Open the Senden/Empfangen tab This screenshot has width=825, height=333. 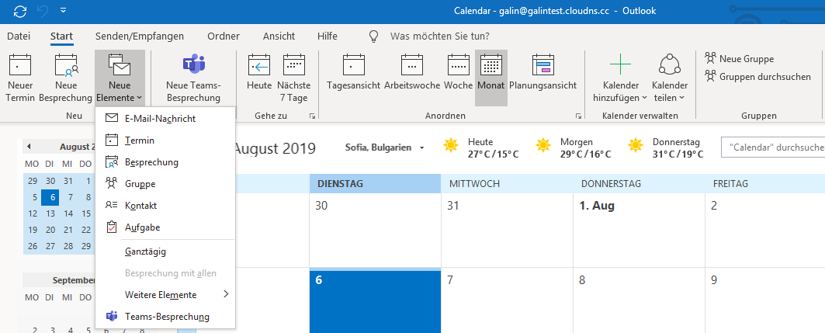click(x=140, y=36)
